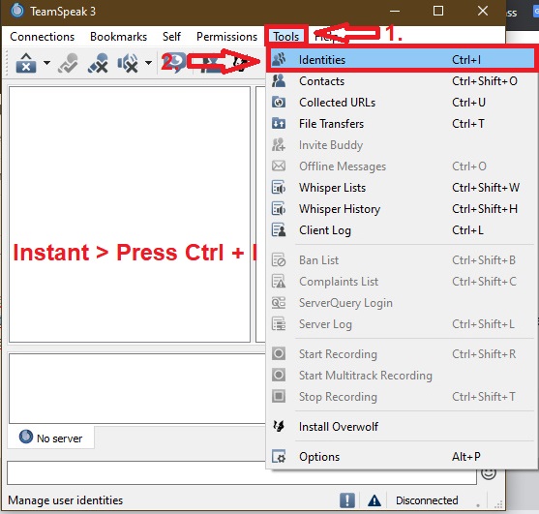Screen dimensions: 539x514
Task: Click the Complaints List warning icon
Action: [279, 282]
